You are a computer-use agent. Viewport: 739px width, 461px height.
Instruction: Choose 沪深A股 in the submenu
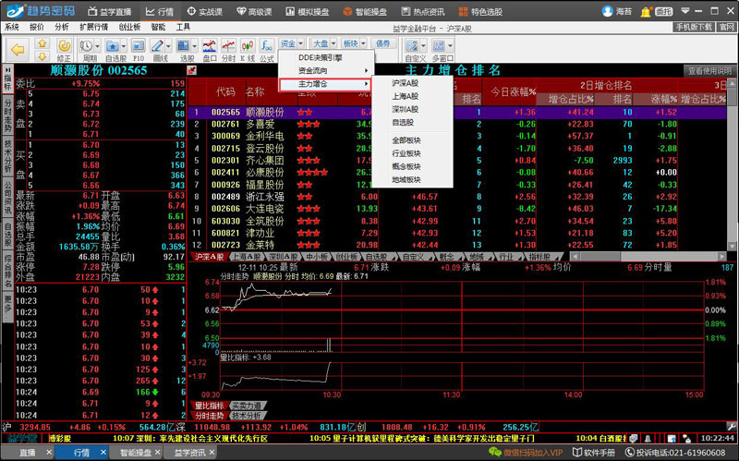tap(405, 83)
